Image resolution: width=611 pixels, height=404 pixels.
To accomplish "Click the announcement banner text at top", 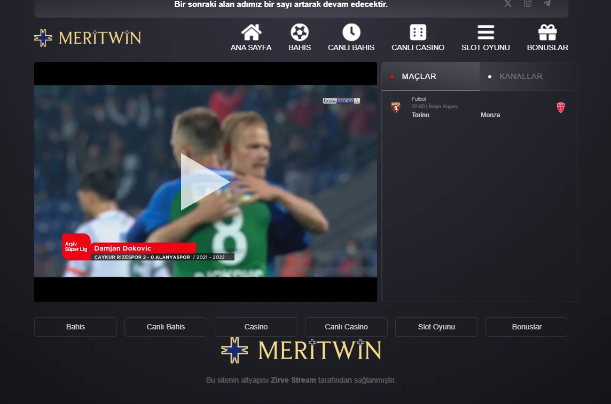I will pos(281,4).
